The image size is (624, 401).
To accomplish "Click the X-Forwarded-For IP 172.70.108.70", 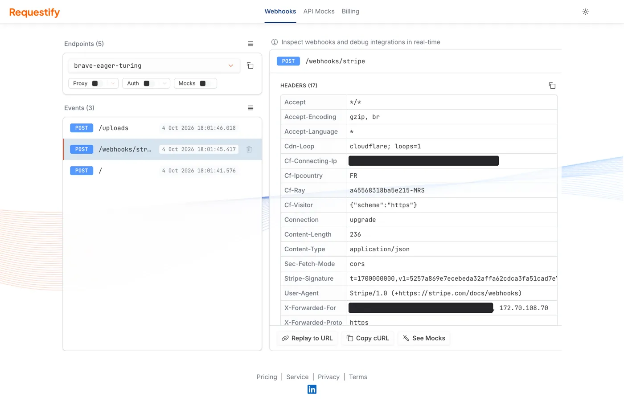I will point(524,308).
